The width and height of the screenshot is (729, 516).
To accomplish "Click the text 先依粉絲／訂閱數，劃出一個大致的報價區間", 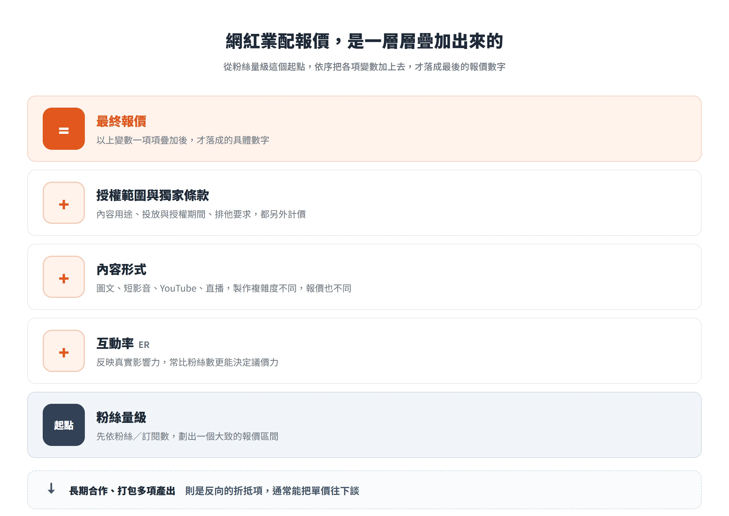I will point(187,436).
